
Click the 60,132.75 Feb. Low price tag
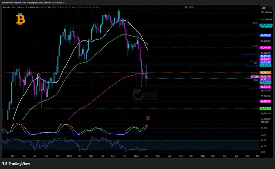[266, 87]
